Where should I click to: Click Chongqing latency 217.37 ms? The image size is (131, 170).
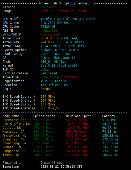coord(110,143)
